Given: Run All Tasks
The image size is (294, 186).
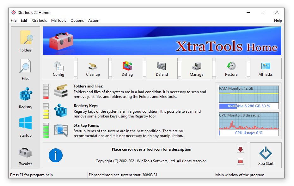Looking at the screenshot, I should (x=266, y=69).
